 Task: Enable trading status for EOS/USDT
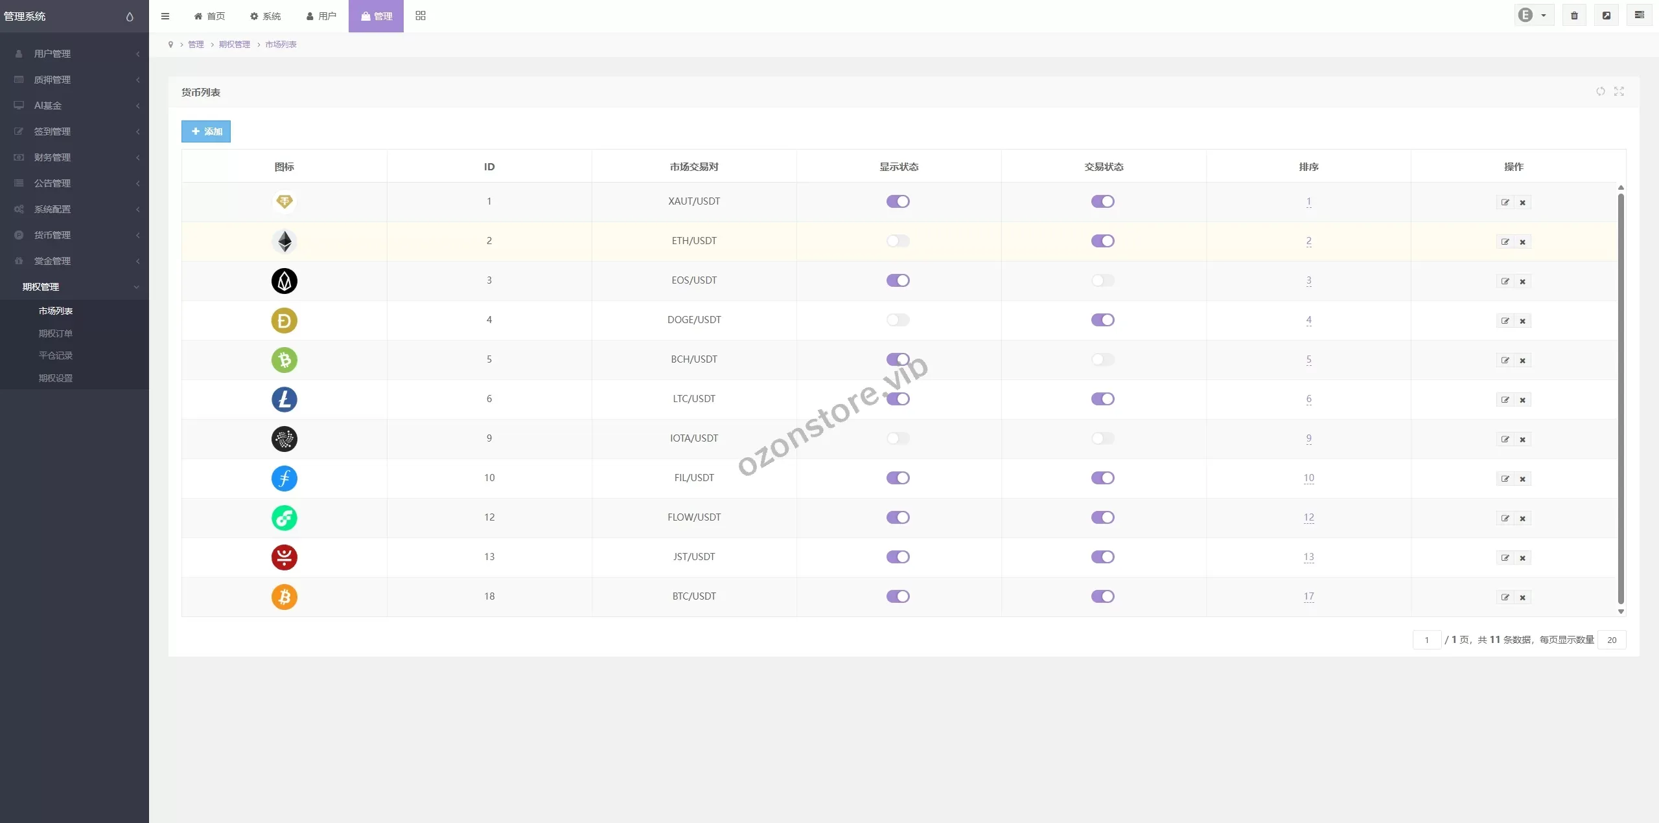click(1102, 280)
